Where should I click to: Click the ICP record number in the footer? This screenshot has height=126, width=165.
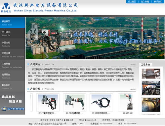pyautogui.click(x=88, y=120)
